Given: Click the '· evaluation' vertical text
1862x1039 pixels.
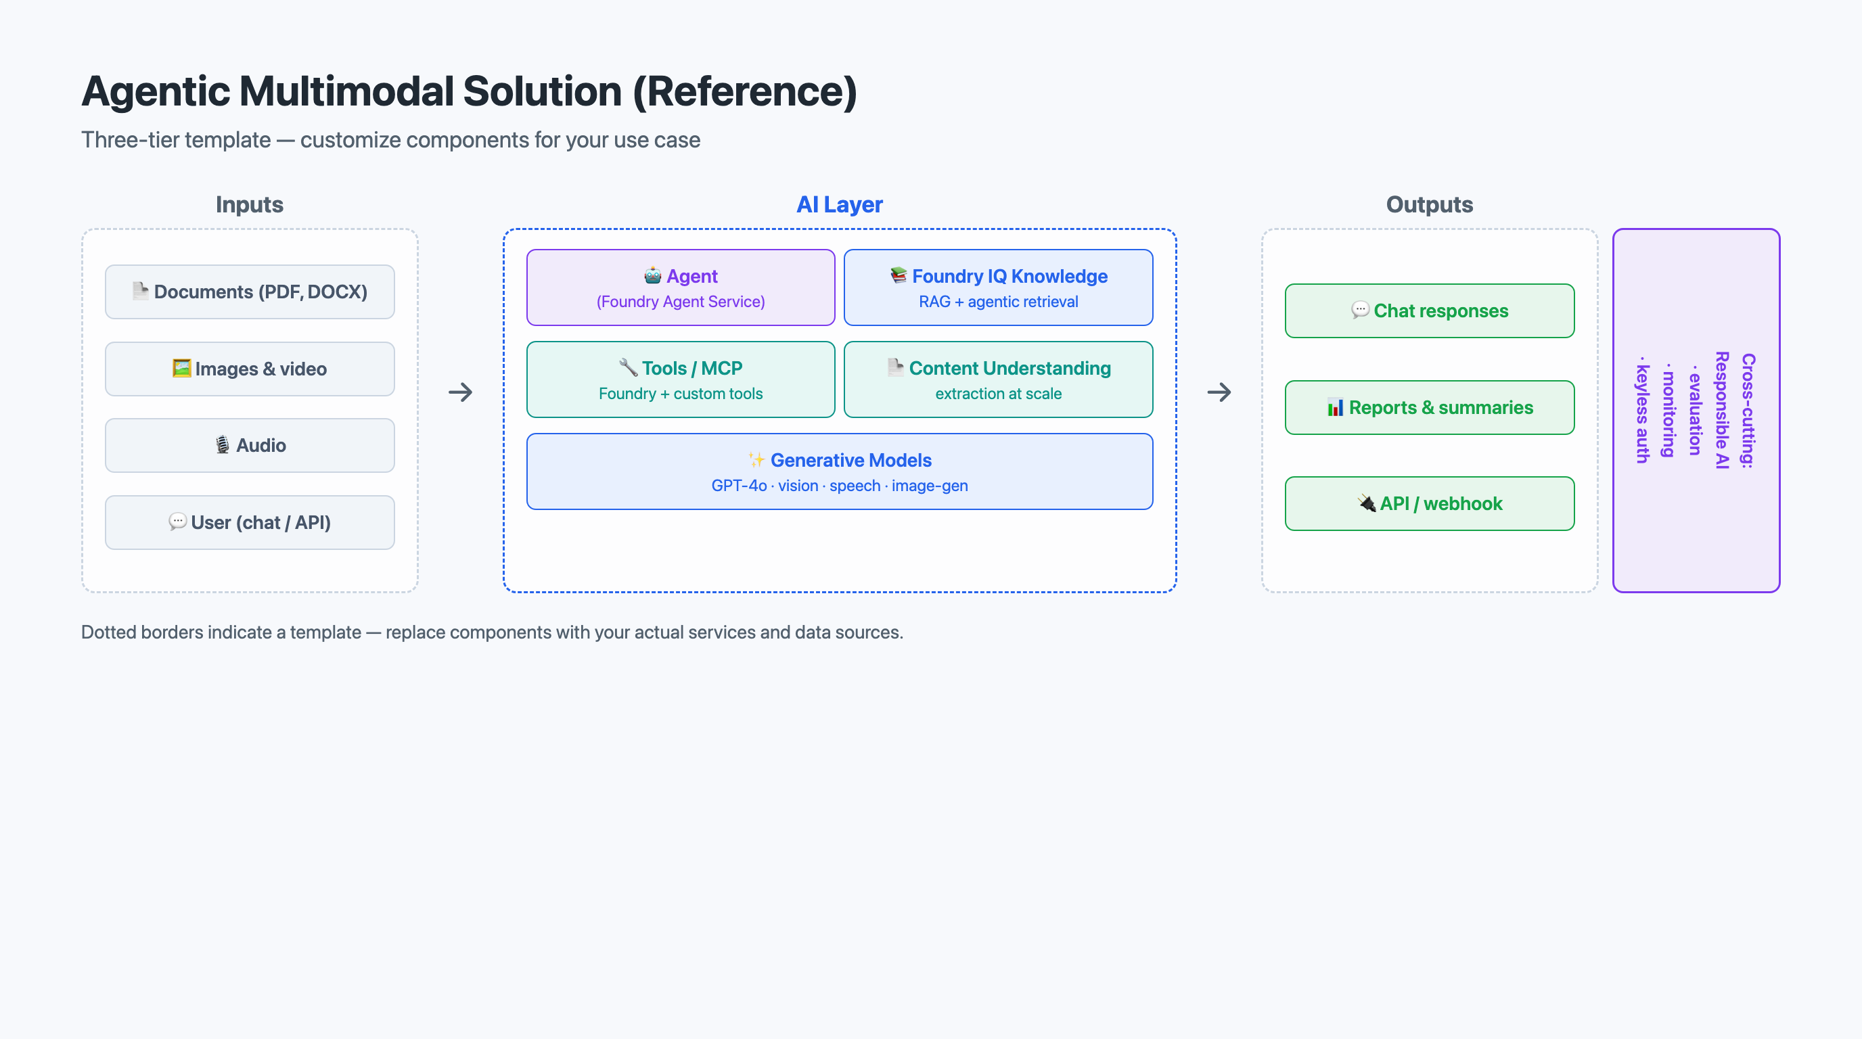Looking at the screenshot, I should tap(1695, 410).
